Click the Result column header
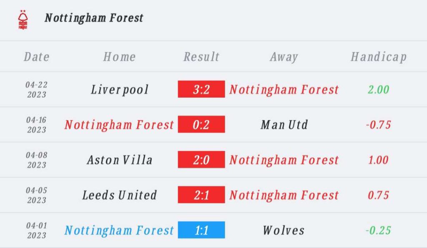 [201, 57]
